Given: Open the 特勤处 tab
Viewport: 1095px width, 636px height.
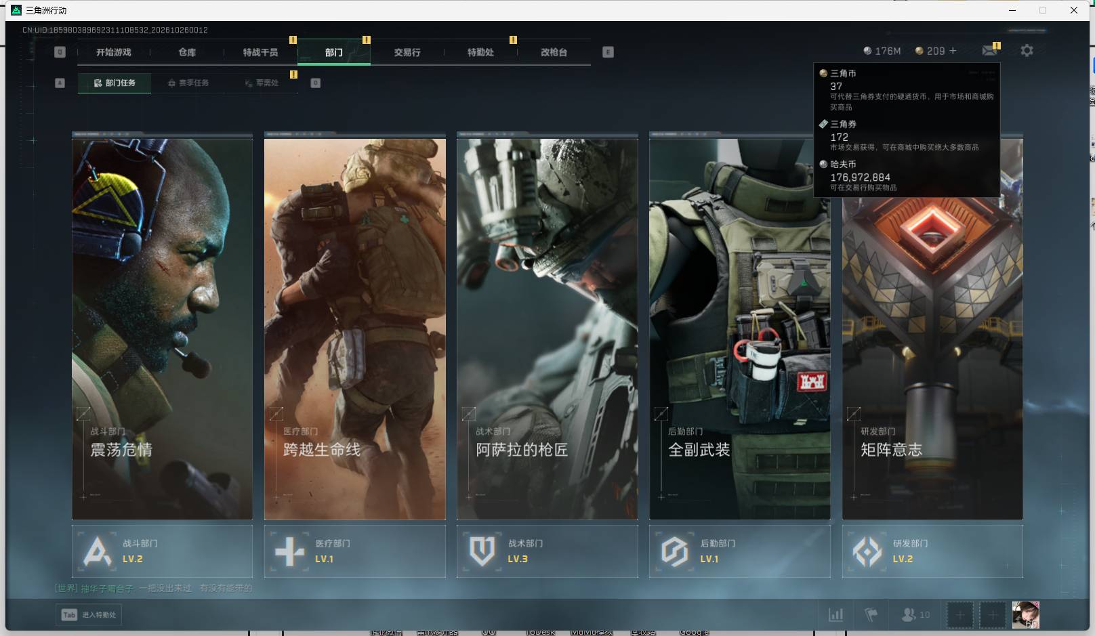Looking at the screenshot, I should tap(480, 52).
